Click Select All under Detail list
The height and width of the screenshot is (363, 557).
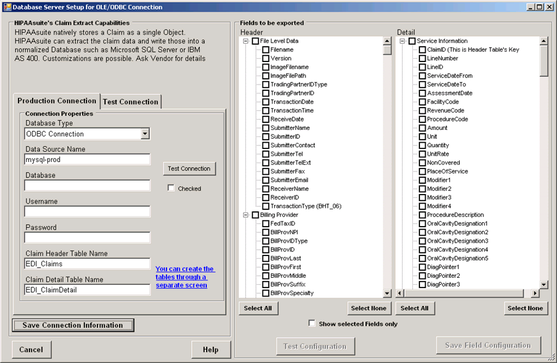[415, 309]
